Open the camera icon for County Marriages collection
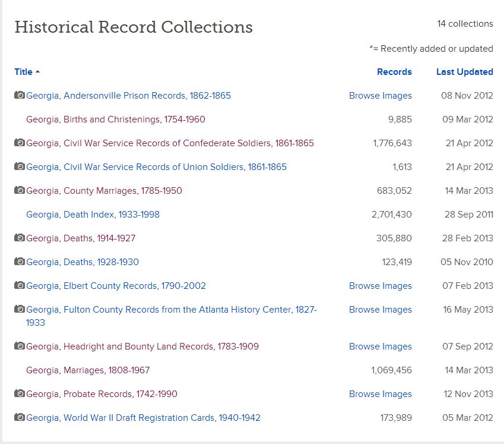The image size is (504, 444). point(20,191)
